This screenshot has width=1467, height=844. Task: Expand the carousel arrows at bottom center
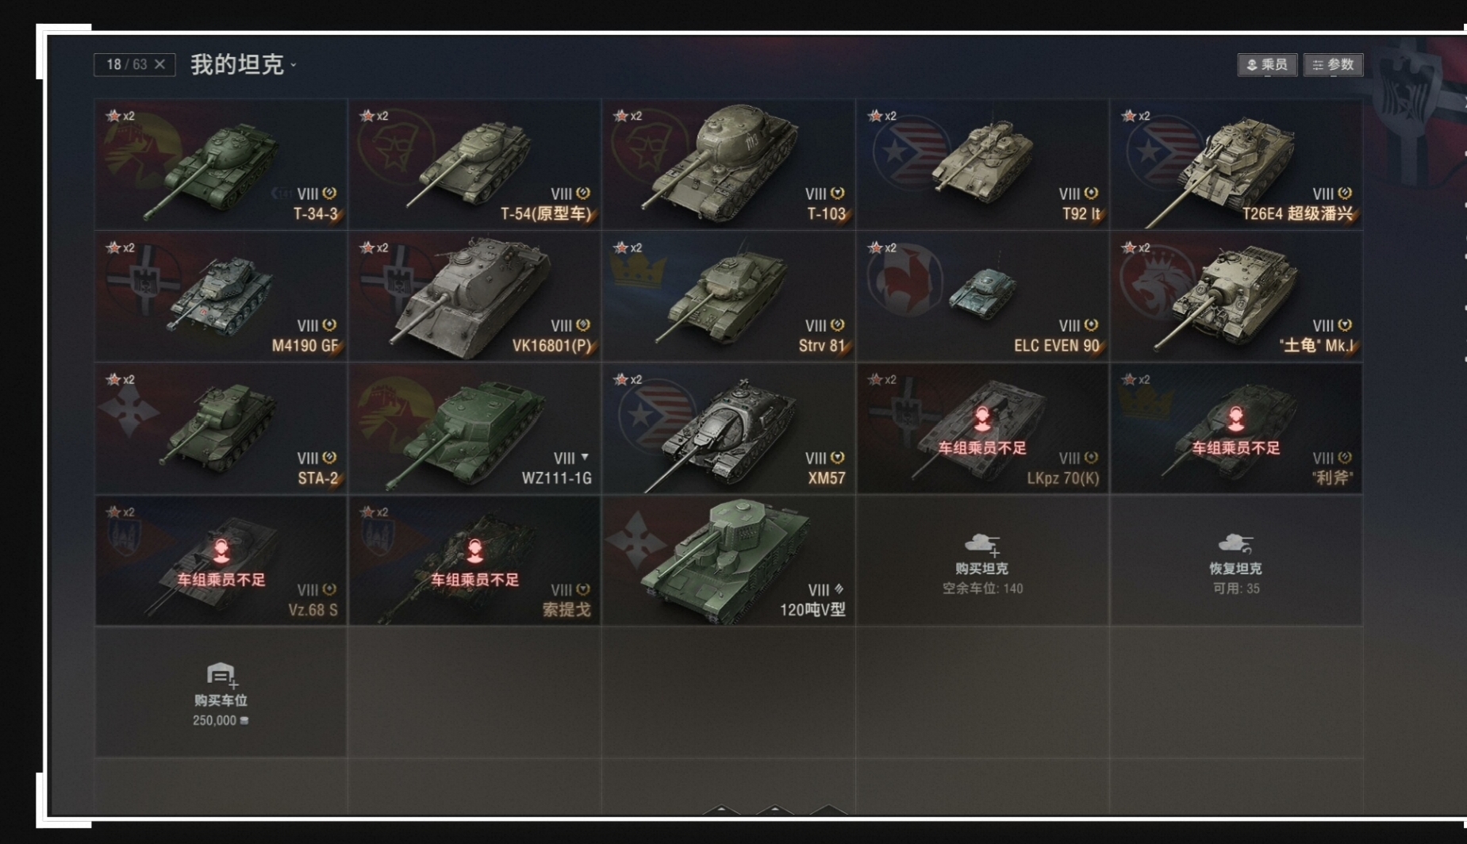click(774, 810)
